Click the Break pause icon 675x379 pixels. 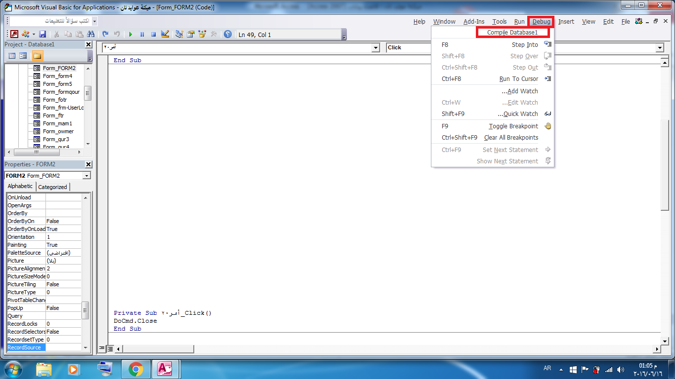coord(142,35)
